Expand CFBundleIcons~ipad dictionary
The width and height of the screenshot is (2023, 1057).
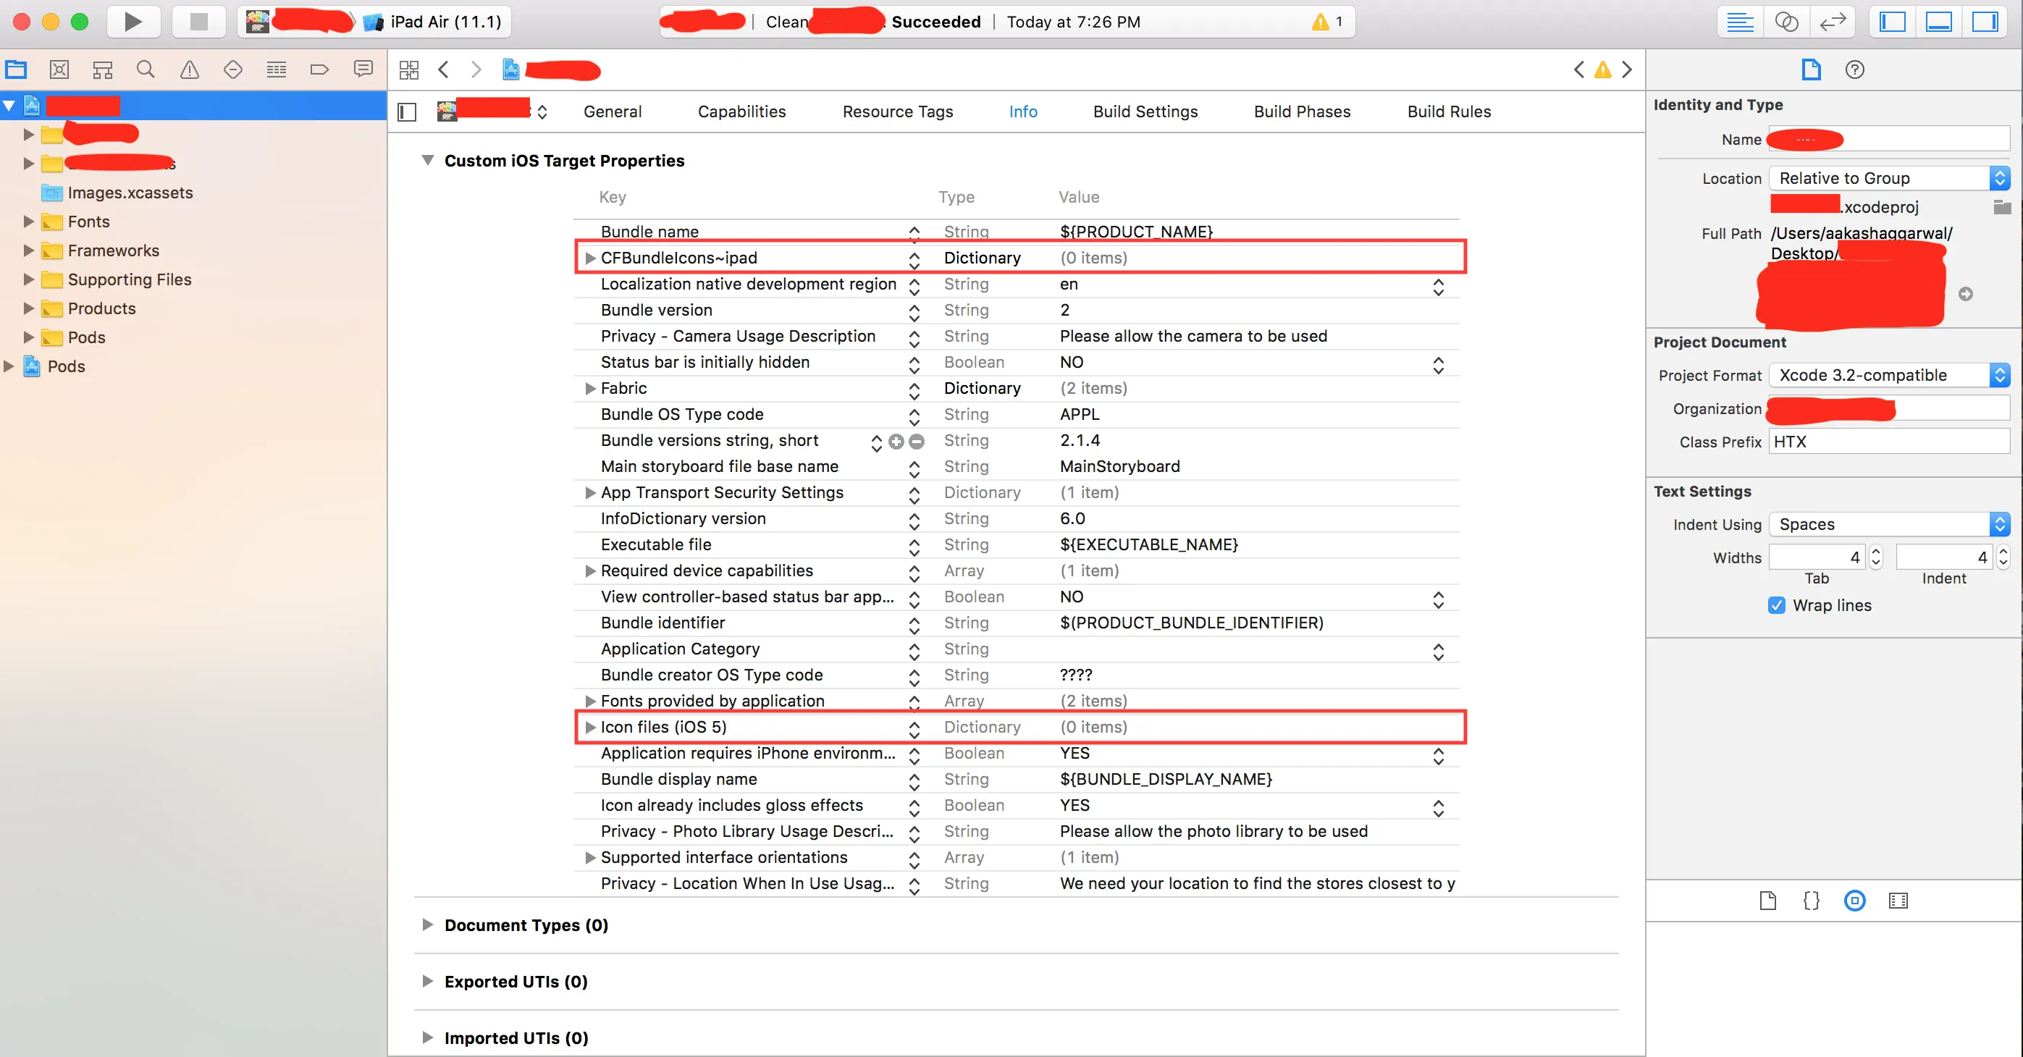tap(590, 257)
